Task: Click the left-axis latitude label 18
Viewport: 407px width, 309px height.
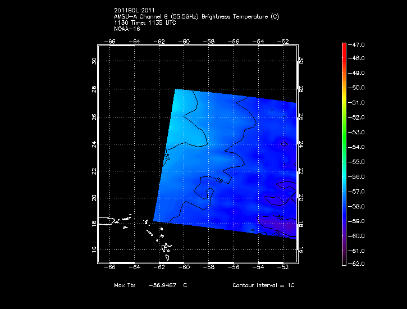Action: 94,224
